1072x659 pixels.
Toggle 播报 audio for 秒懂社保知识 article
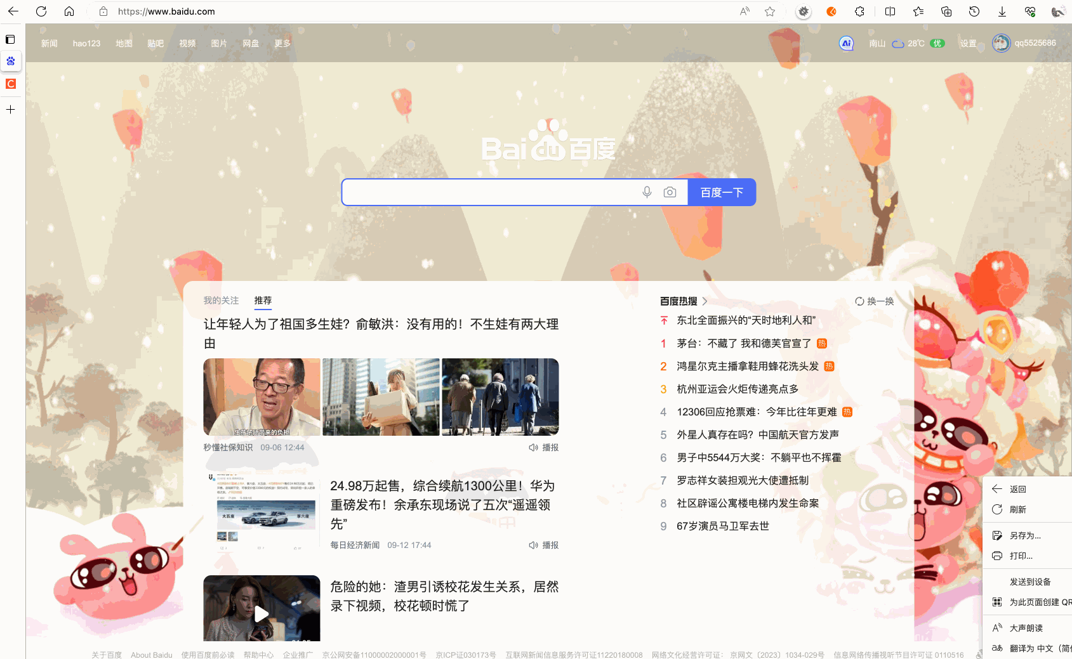tap(544, 448)
